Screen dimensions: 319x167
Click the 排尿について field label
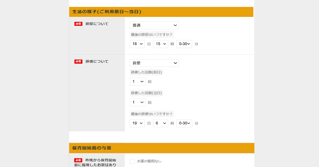coord(97,24)
